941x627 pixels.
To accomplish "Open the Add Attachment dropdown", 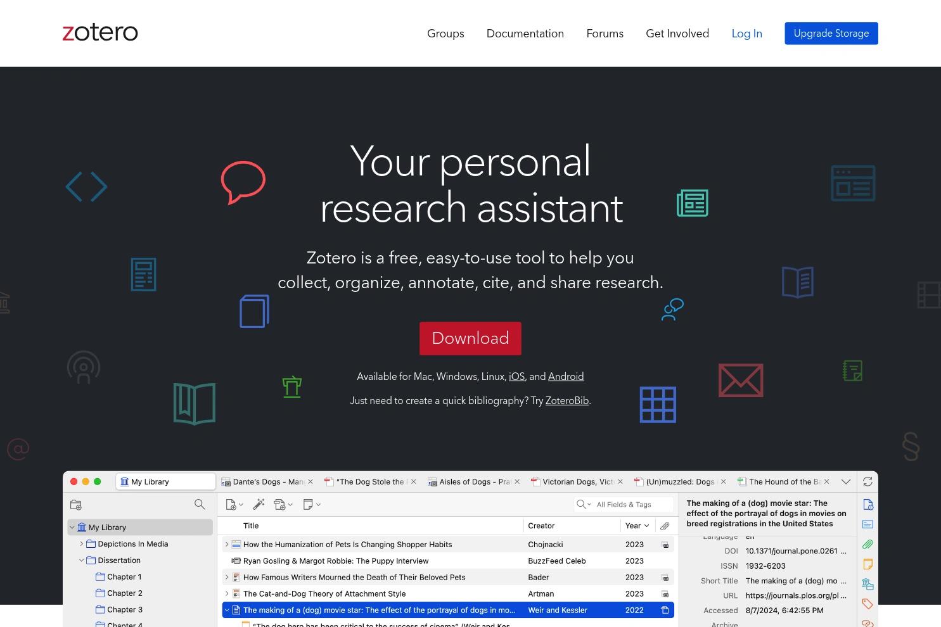I will tap(283, 505).
